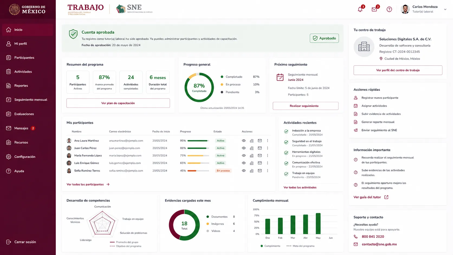Open the mail envelope icon in header

374,9
